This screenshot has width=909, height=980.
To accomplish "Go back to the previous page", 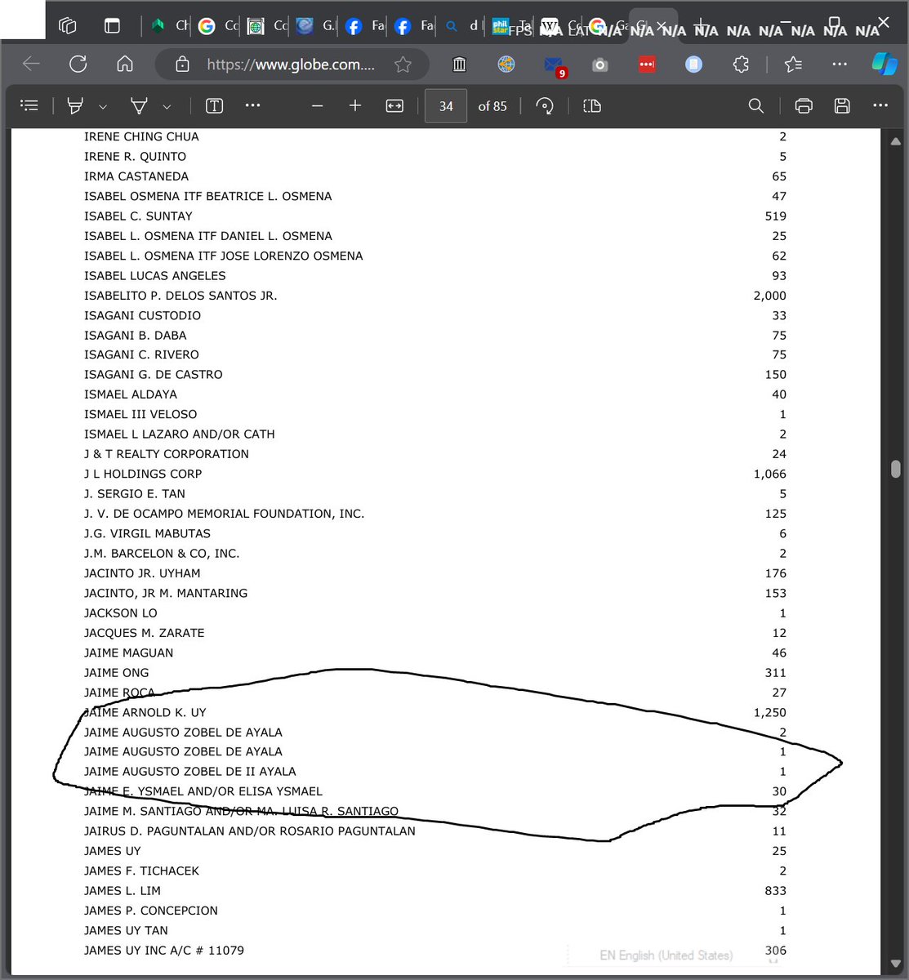I will pyautogui.click(x=31, y=64).
